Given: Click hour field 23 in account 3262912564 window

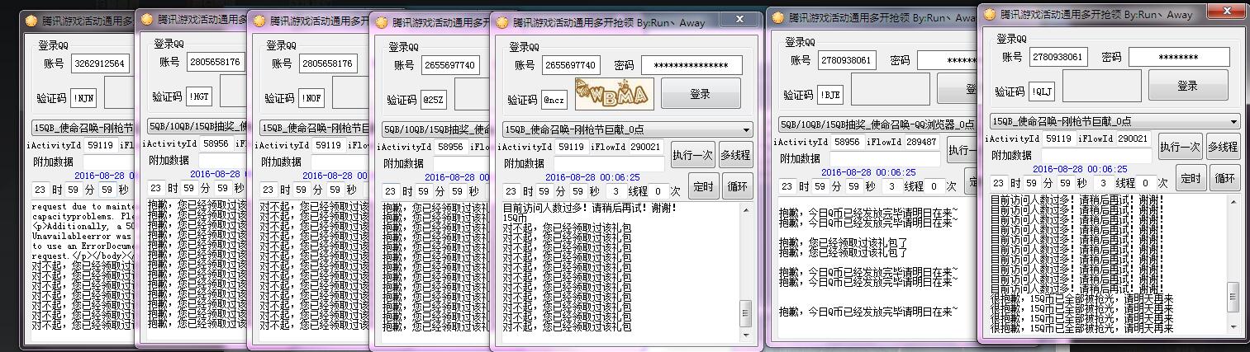Looking at the screenshot, I should coord(40,189).
